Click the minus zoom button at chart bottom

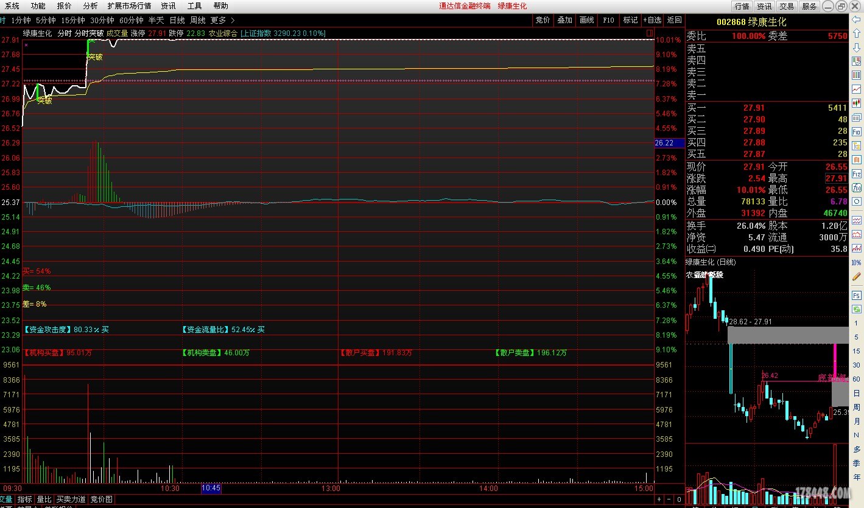tap(670, 499)
